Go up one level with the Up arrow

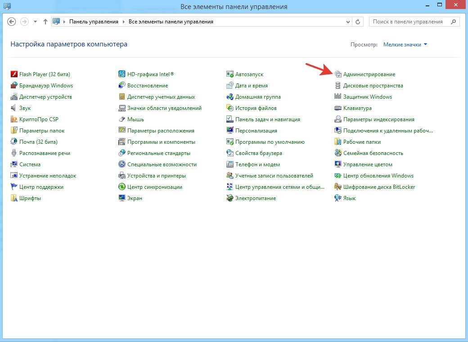(x=45, y=22)
